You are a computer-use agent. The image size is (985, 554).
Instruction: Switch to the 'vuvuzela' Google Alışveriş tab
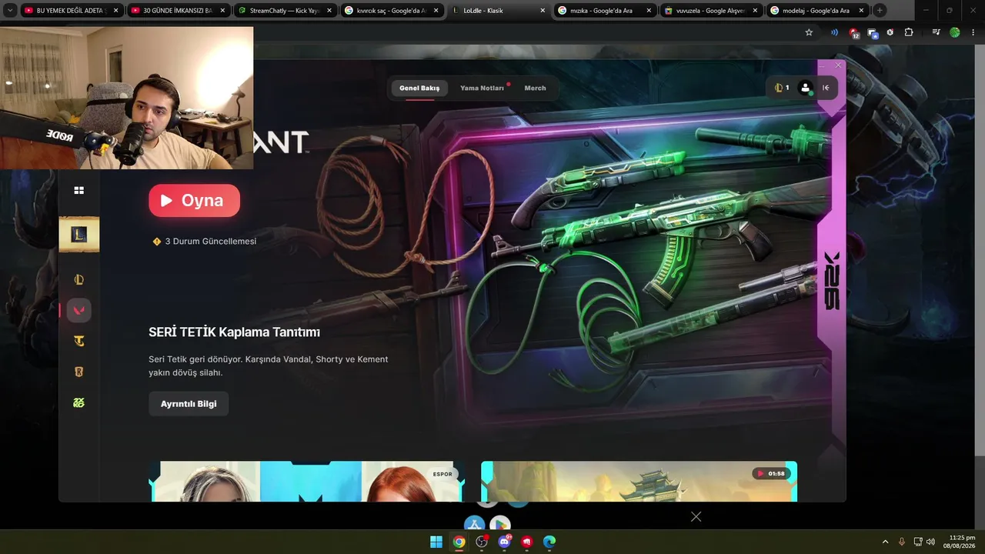tap(710, 11)
